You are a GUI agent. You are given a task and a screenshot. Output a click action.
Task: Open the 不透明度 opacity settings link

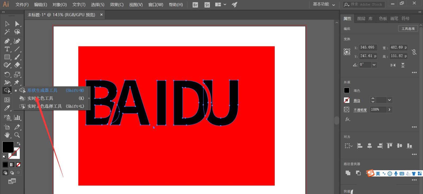360,110
